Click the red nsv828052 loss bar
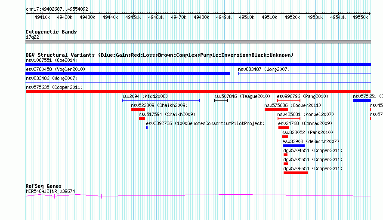Screen dimensions: 383x220 285,137
